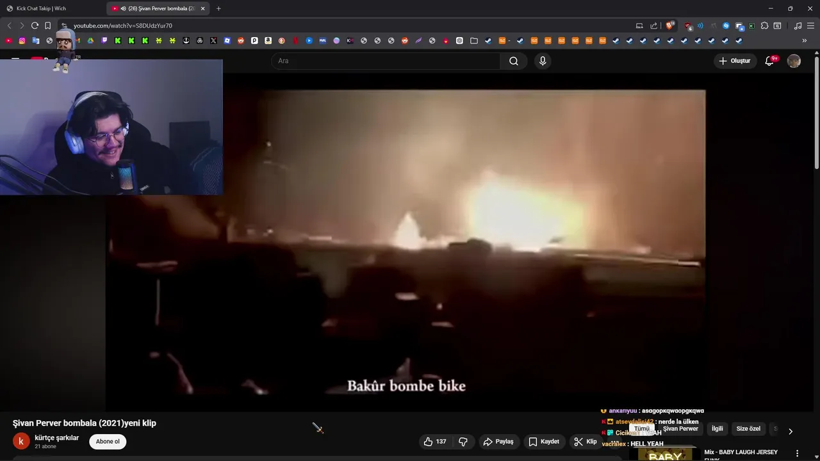This screenshot has width=820, height=461.
Task: Open the Google Drive bookmark
Action: (90, 40)
